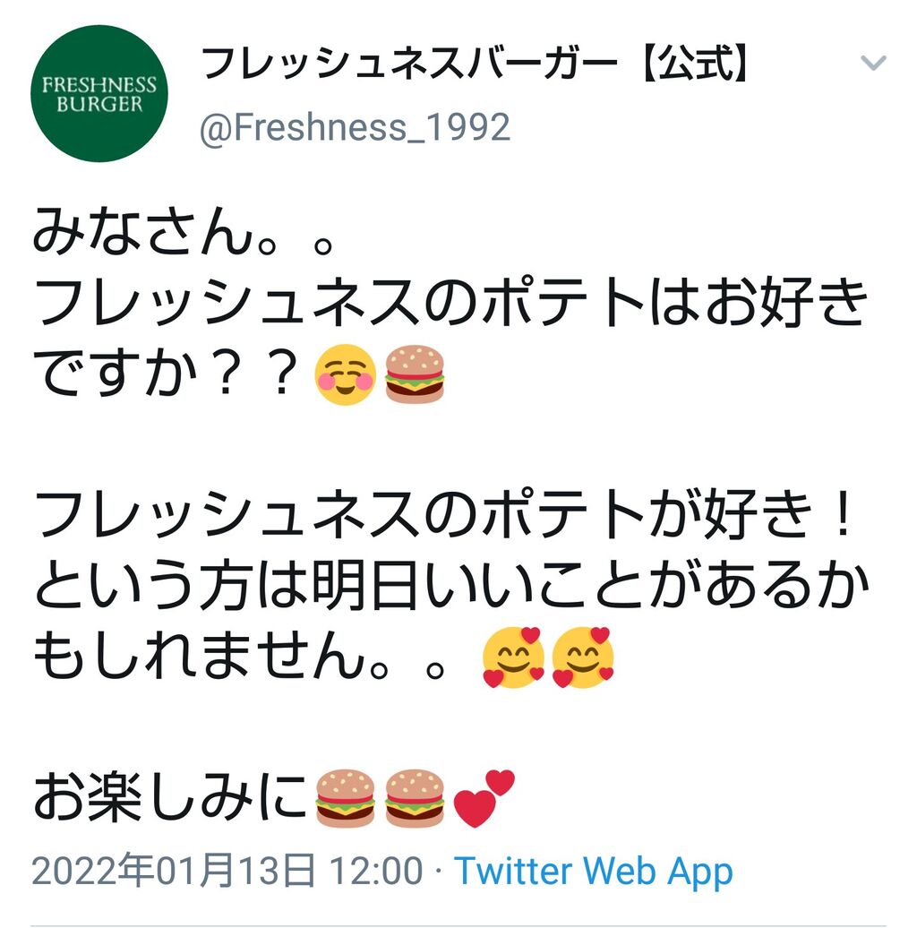Click the two hearts emoji ending the tweet

coord(484,798)
